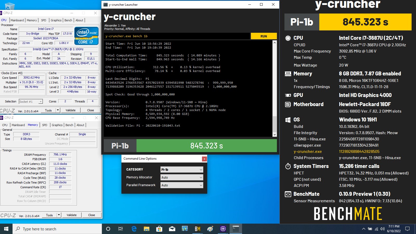416x234 pixels.
Task: Click the yellow RUN button
Action: [264, 36]
